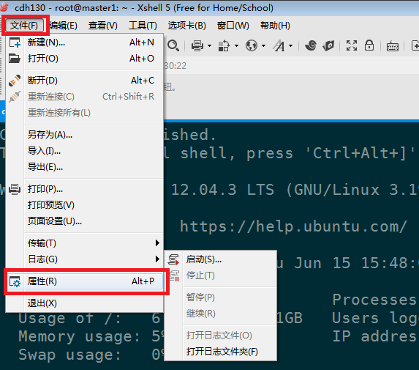This screenshot has width=419, height=370.
Task: Open the 文件(F) menu
Action: click(x=24, y=26)
